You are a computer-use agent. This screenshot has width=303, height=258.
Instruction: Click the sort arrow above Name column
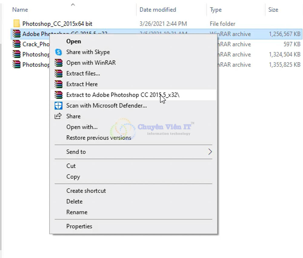tap(73, 5)
